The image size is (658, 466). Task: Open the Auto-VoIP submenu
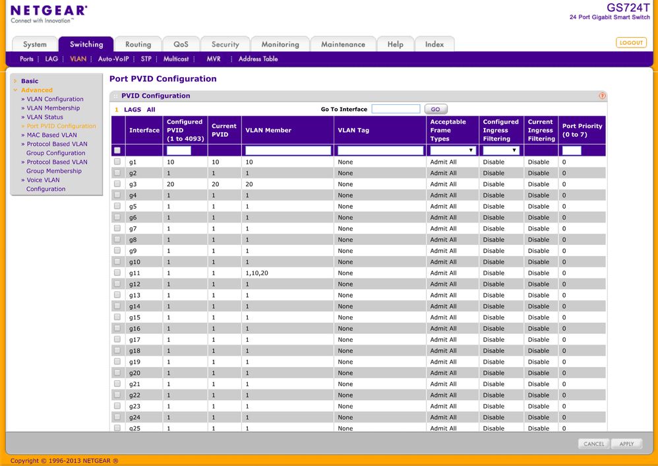click(x=113, y=59)
